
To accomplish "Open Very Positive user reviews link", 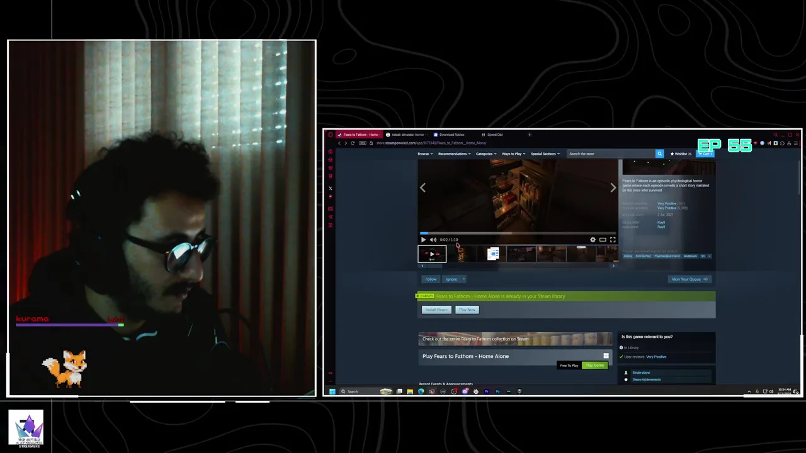I will 656,357.
